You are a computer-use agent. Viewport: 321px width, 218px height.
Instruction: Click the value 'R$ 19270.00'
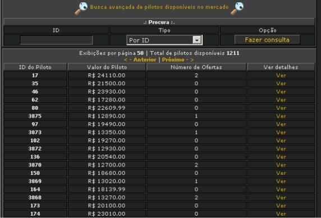click(107, 141)
